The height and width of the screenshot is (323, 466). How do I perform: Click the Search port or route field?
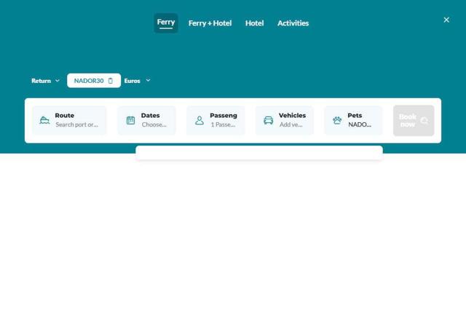pos(69,120)
